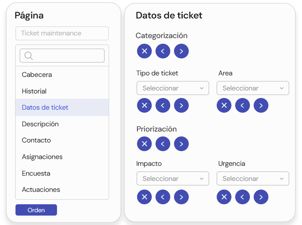Click the X icon under Area dropdown
Image resolution: width=302 pixels, height=225 pixels.
[x=224, y=106]
